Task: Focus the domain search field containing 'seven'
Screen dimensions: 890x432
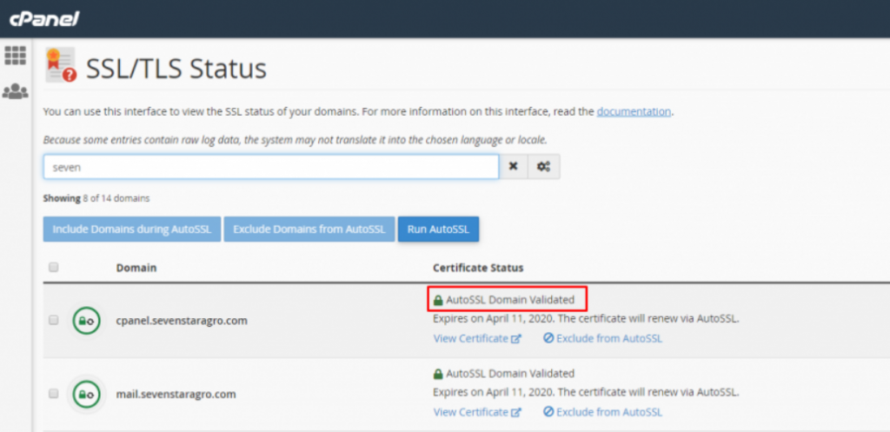Action: (x=271, y=166)
